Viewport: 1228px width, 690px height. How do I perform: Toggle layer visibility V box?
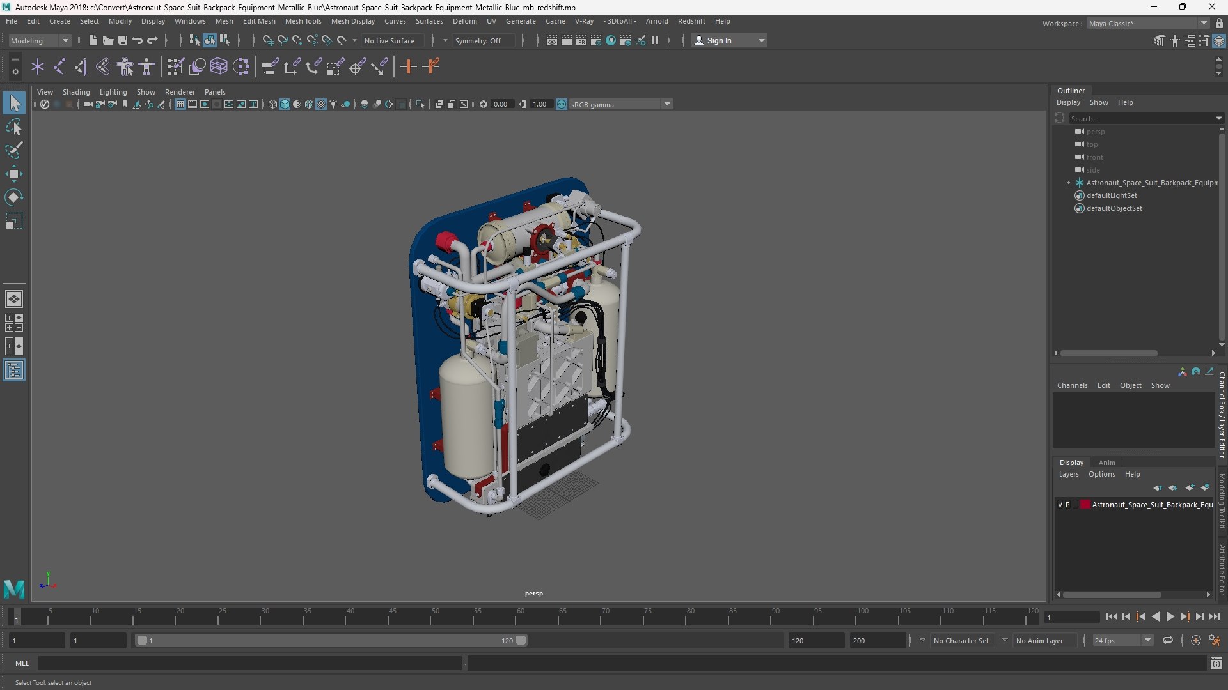[x=1060, y=505]
